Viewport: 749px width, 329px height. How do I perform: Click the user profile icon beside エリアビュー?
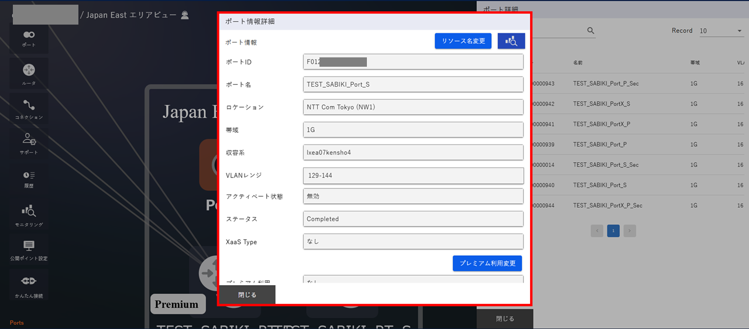[185, 15]
